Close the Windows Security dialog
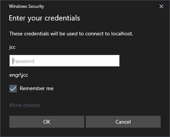The width and height of the screenshot is (170, 137). coord(161,6)
